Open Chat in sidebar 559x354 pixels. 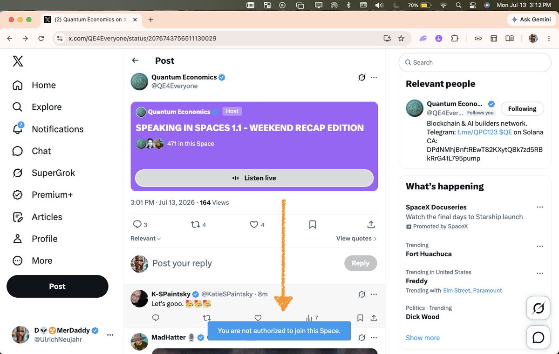tap(31, 151)
